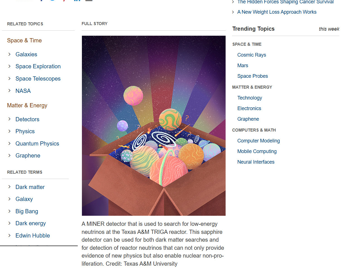Click the chevron next to Big Bang
The image size is (344, 269).
tap(9, 211)
